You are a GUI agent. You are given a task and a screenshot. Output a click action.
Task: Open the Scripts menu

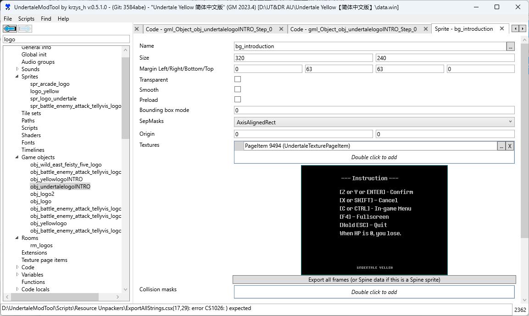point(26,19)
